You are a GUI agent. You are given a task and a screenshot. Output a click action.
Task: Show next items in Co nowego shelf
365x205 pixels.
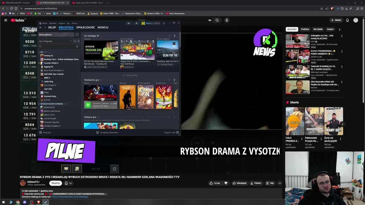pyautogui.click(x=175, y=36)
